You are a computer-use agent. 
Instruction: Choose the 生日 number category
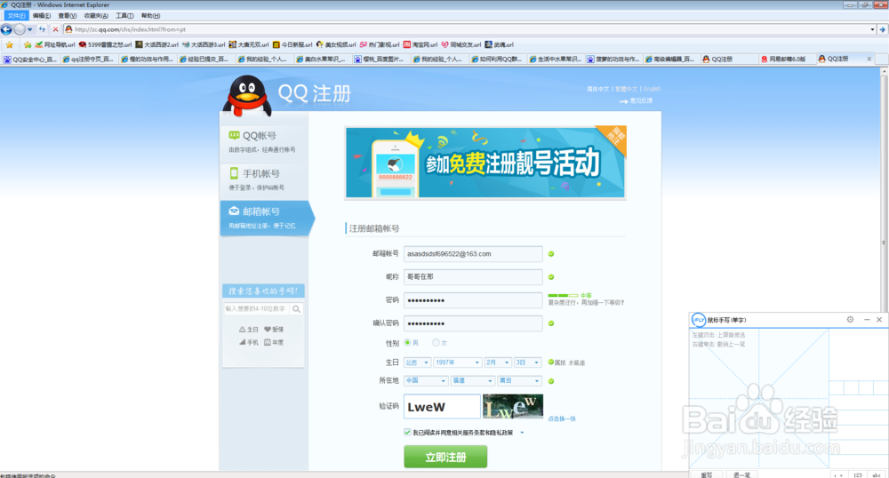click(249, 330)
